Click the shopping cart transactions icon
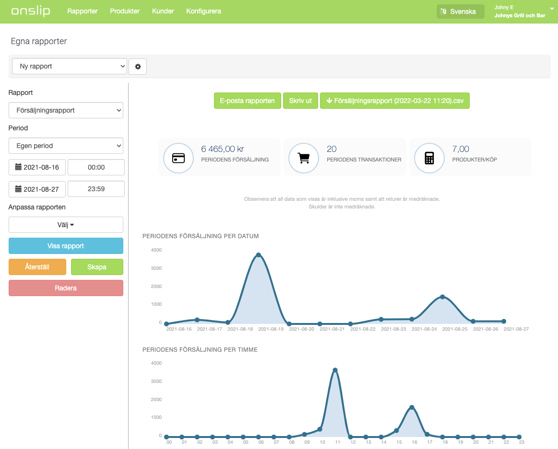The width and height of the screenshot is (558, 449). 304,158
